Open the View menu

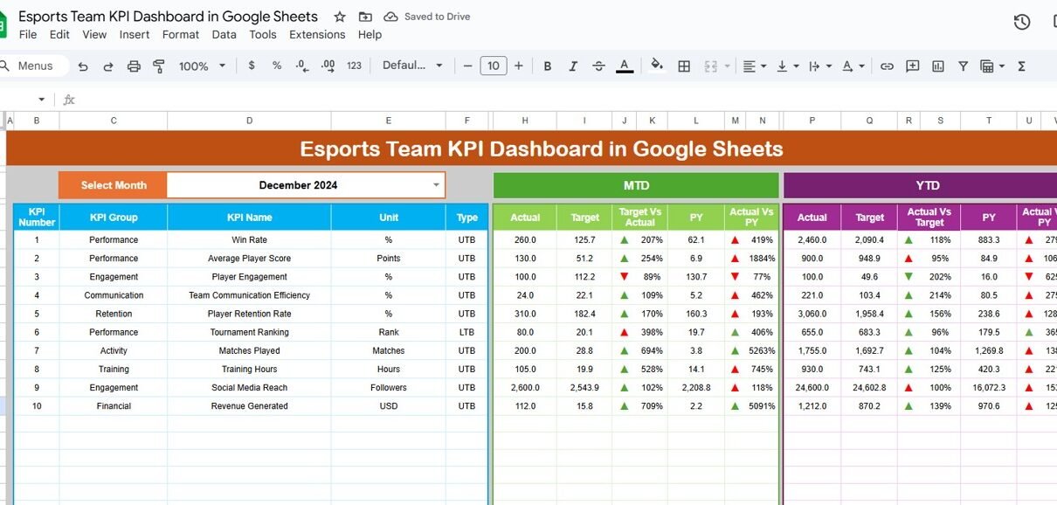[x=94, y=35]
